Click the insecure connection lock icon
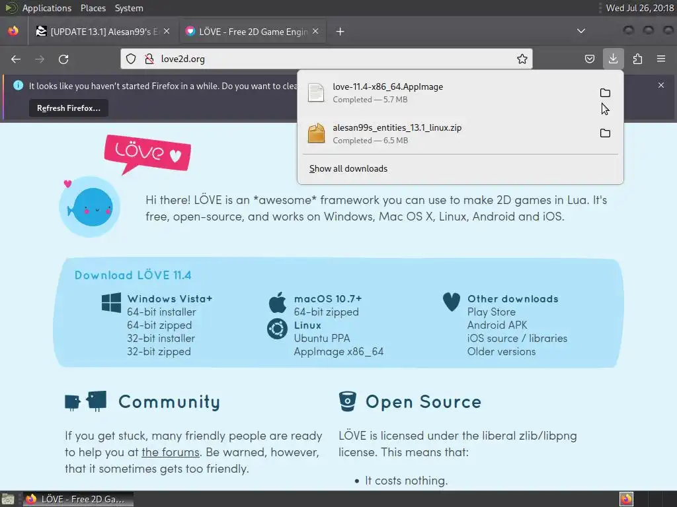 [149, 59]
